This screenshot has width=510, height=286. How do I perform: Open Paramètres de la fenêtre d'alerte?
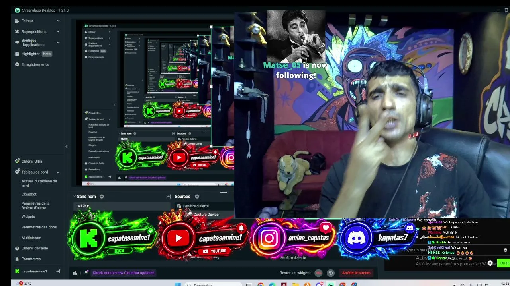click(35, 205)
